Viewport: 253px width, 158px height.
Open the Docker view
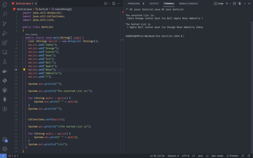click(5, 71)
